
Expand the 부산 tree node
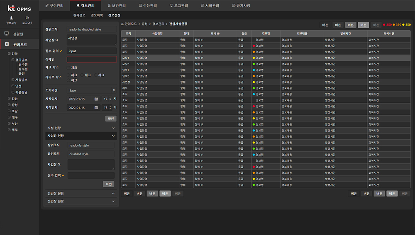[x=9, y=124]
